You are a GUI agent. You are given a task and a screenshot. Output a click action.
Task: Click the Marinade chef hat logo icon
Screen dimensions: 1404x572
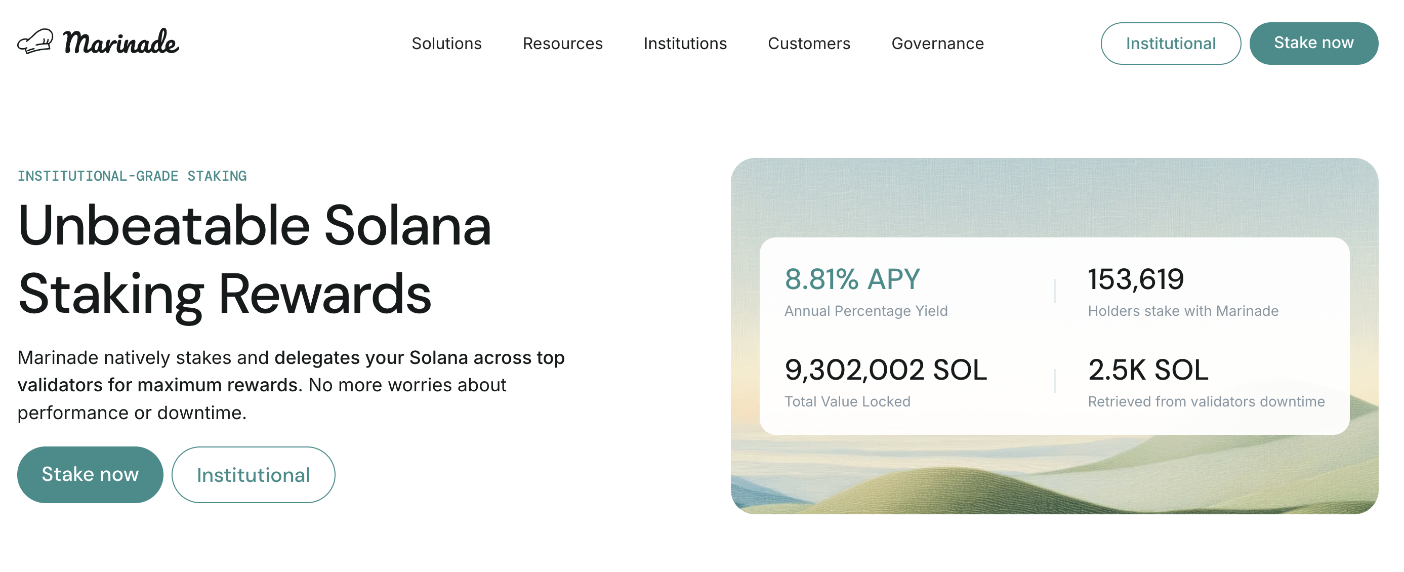pyautogui.click(x=35, y=42)
